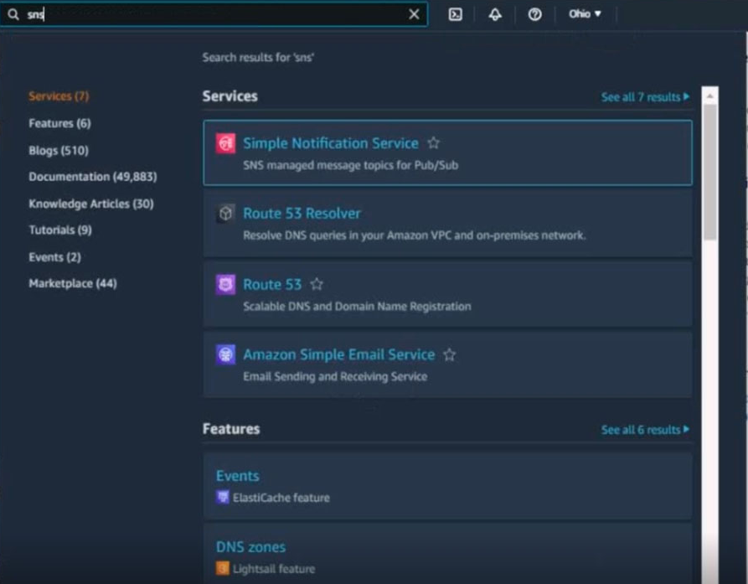Clear the search box with the X

point(414,14)
